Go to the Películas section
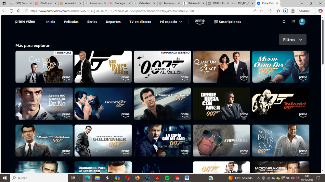 click(x=71, y=22)
